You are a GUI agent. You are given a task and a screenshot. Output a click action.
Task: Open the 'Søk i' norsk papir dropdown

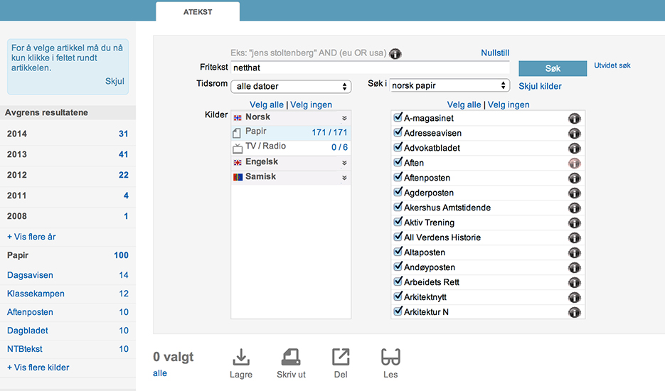[449, 85]
